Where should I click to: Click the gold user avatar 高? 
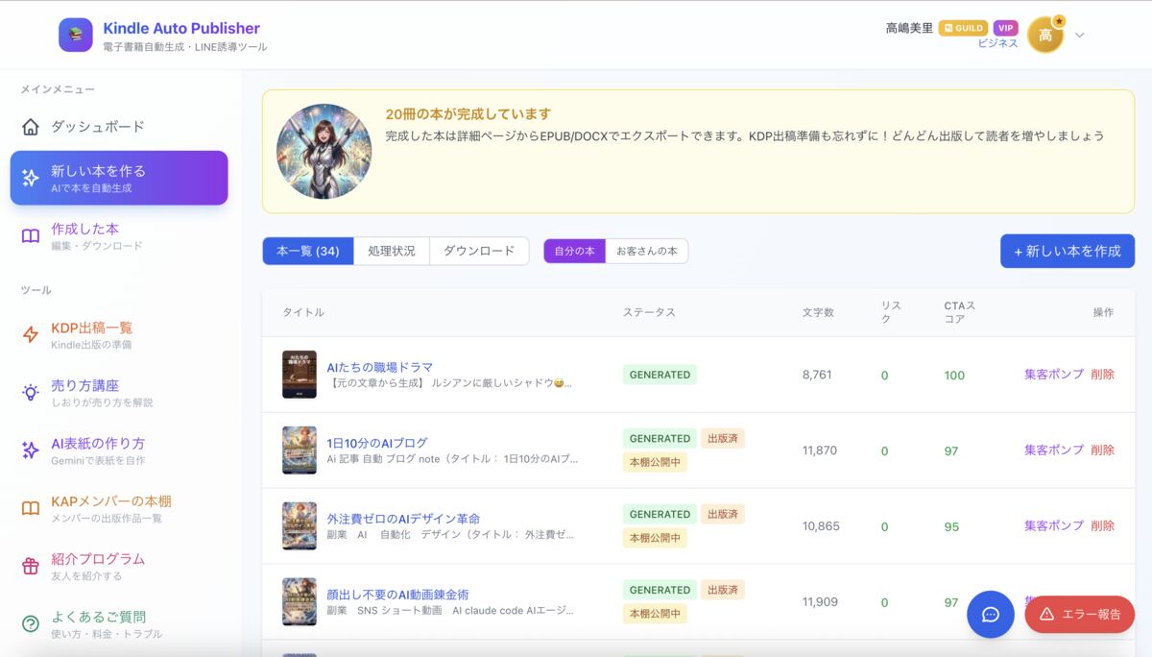1045,36
